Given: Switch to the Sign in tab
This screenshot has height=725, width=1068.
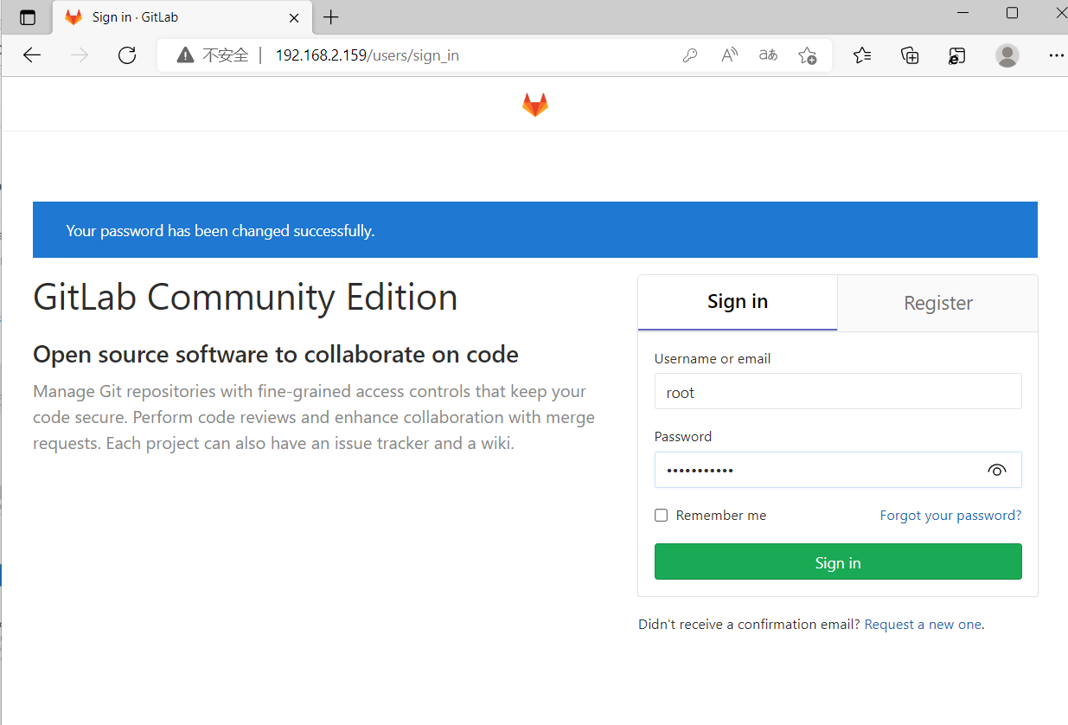Looking at the screenshot, I should (738, 302).
